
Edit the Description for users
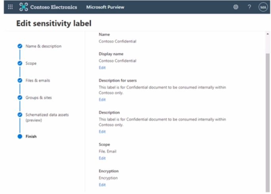[102, 100]
